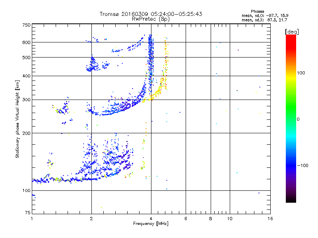Click the x-axis tick label 2
The image size is (318, 238).
pos(91,219)
